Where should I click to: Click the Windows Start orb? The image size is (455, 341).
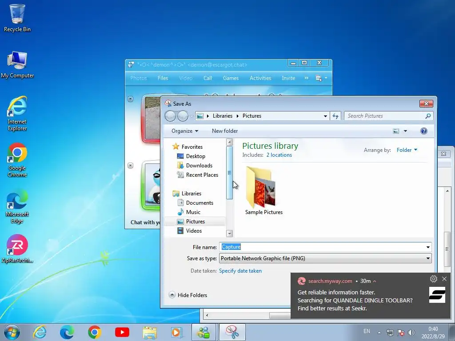[x=12, y=332]
